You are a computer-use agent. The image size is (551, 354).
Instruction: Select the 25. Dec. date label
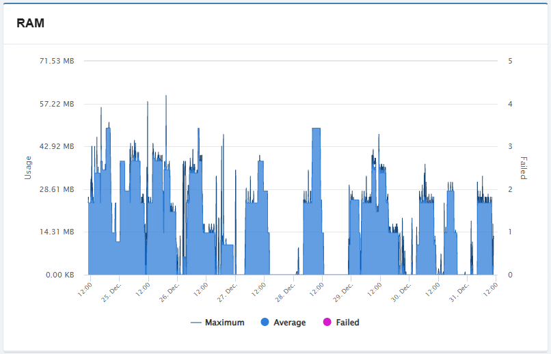[x=111, y=288]
